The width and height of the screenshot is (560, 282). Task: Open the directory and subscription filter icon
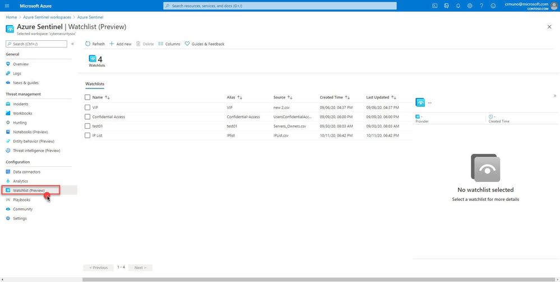coord(446,6)
